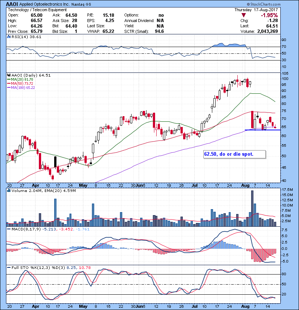Click the Last Size label
Screen dimensions: 299x310
[x=96, y=26]
